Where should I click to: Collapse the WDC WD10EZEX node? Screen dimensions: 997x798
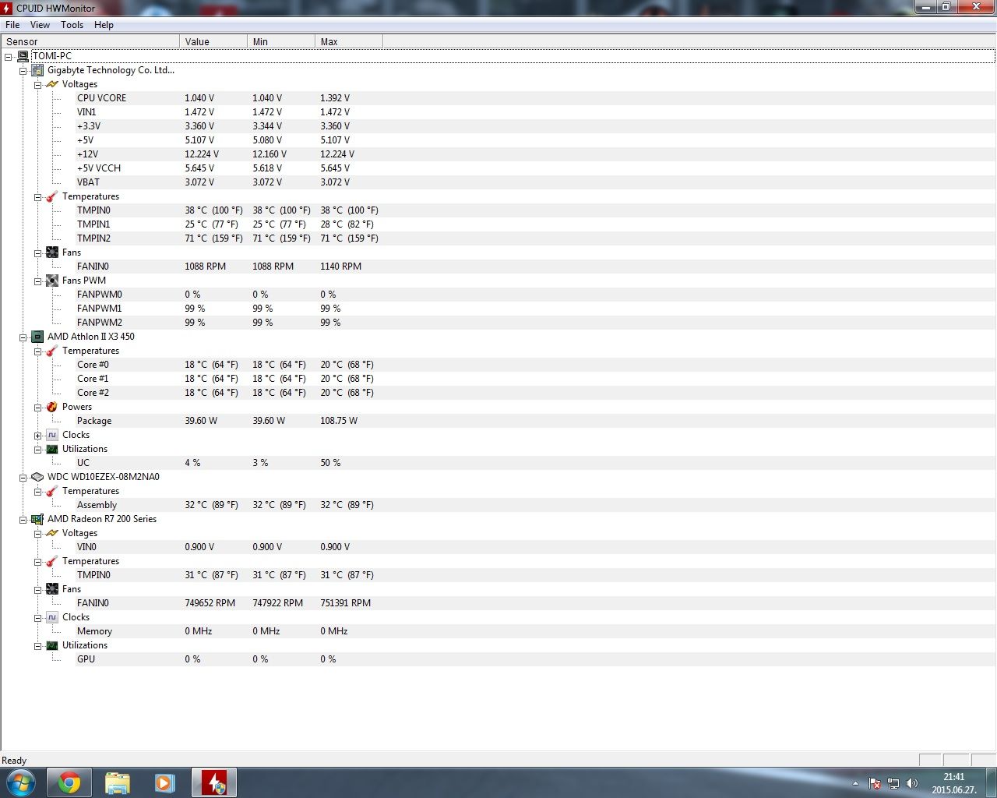[x=23, y=478]
